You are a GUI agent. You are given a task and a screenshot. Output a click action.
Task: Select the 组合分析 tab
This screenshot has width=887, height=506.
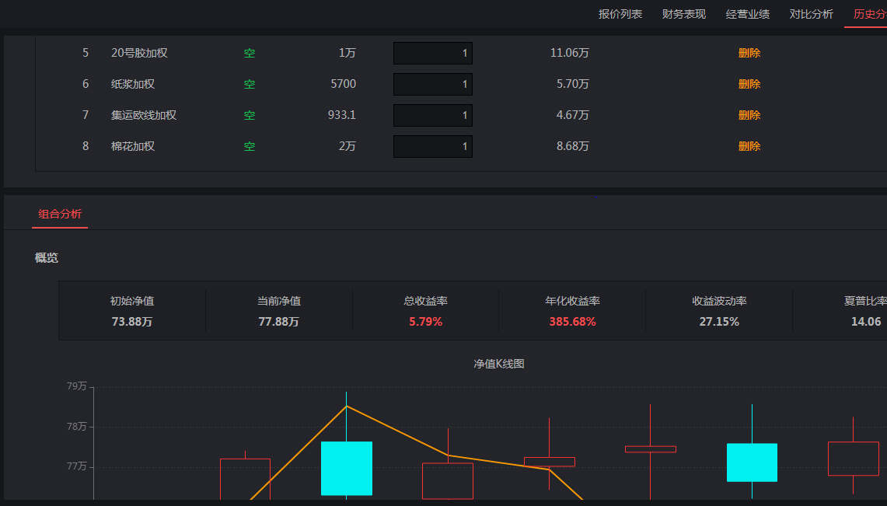60,214
